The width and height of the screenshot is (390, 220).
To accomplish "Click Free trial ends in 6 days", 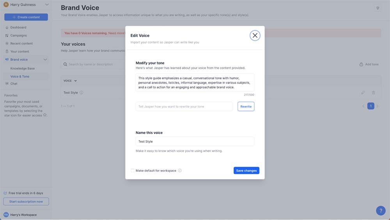I will tap(26, 193).
